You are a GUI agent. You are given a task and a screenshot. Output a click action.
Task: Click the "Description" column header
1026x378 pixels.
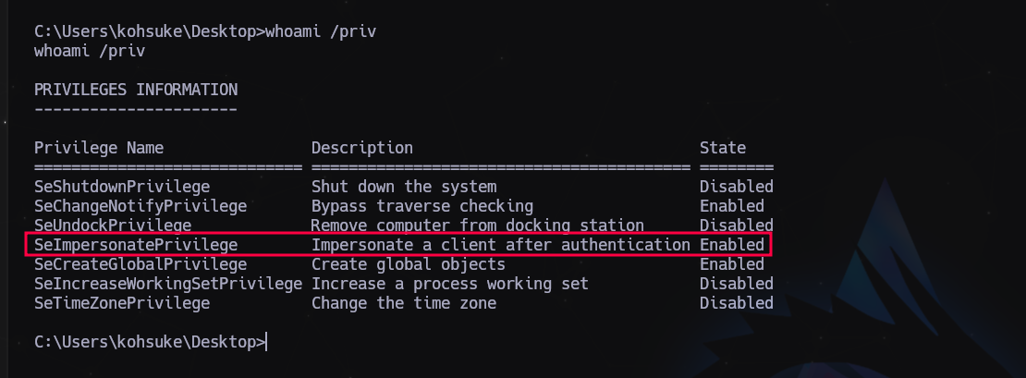point(362,148)
